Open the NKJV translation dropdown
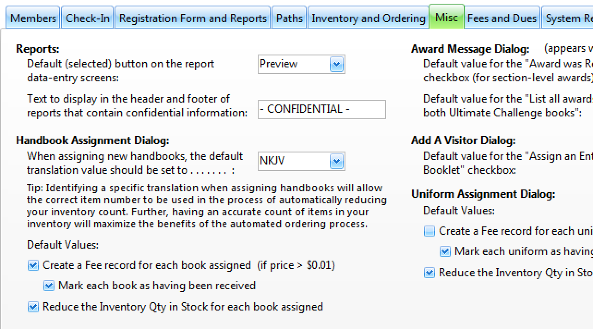Viewport: 593px width, 329px height. pos(301,161)
